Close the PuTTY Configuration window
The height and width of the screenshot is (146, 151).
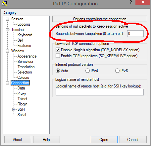coord(143,2)
